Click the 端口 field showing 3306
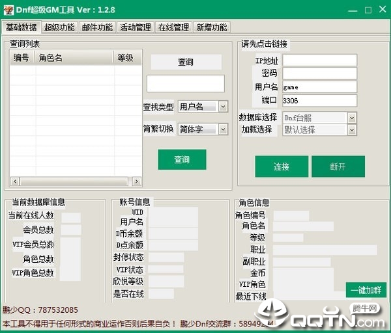 (320, 101)
